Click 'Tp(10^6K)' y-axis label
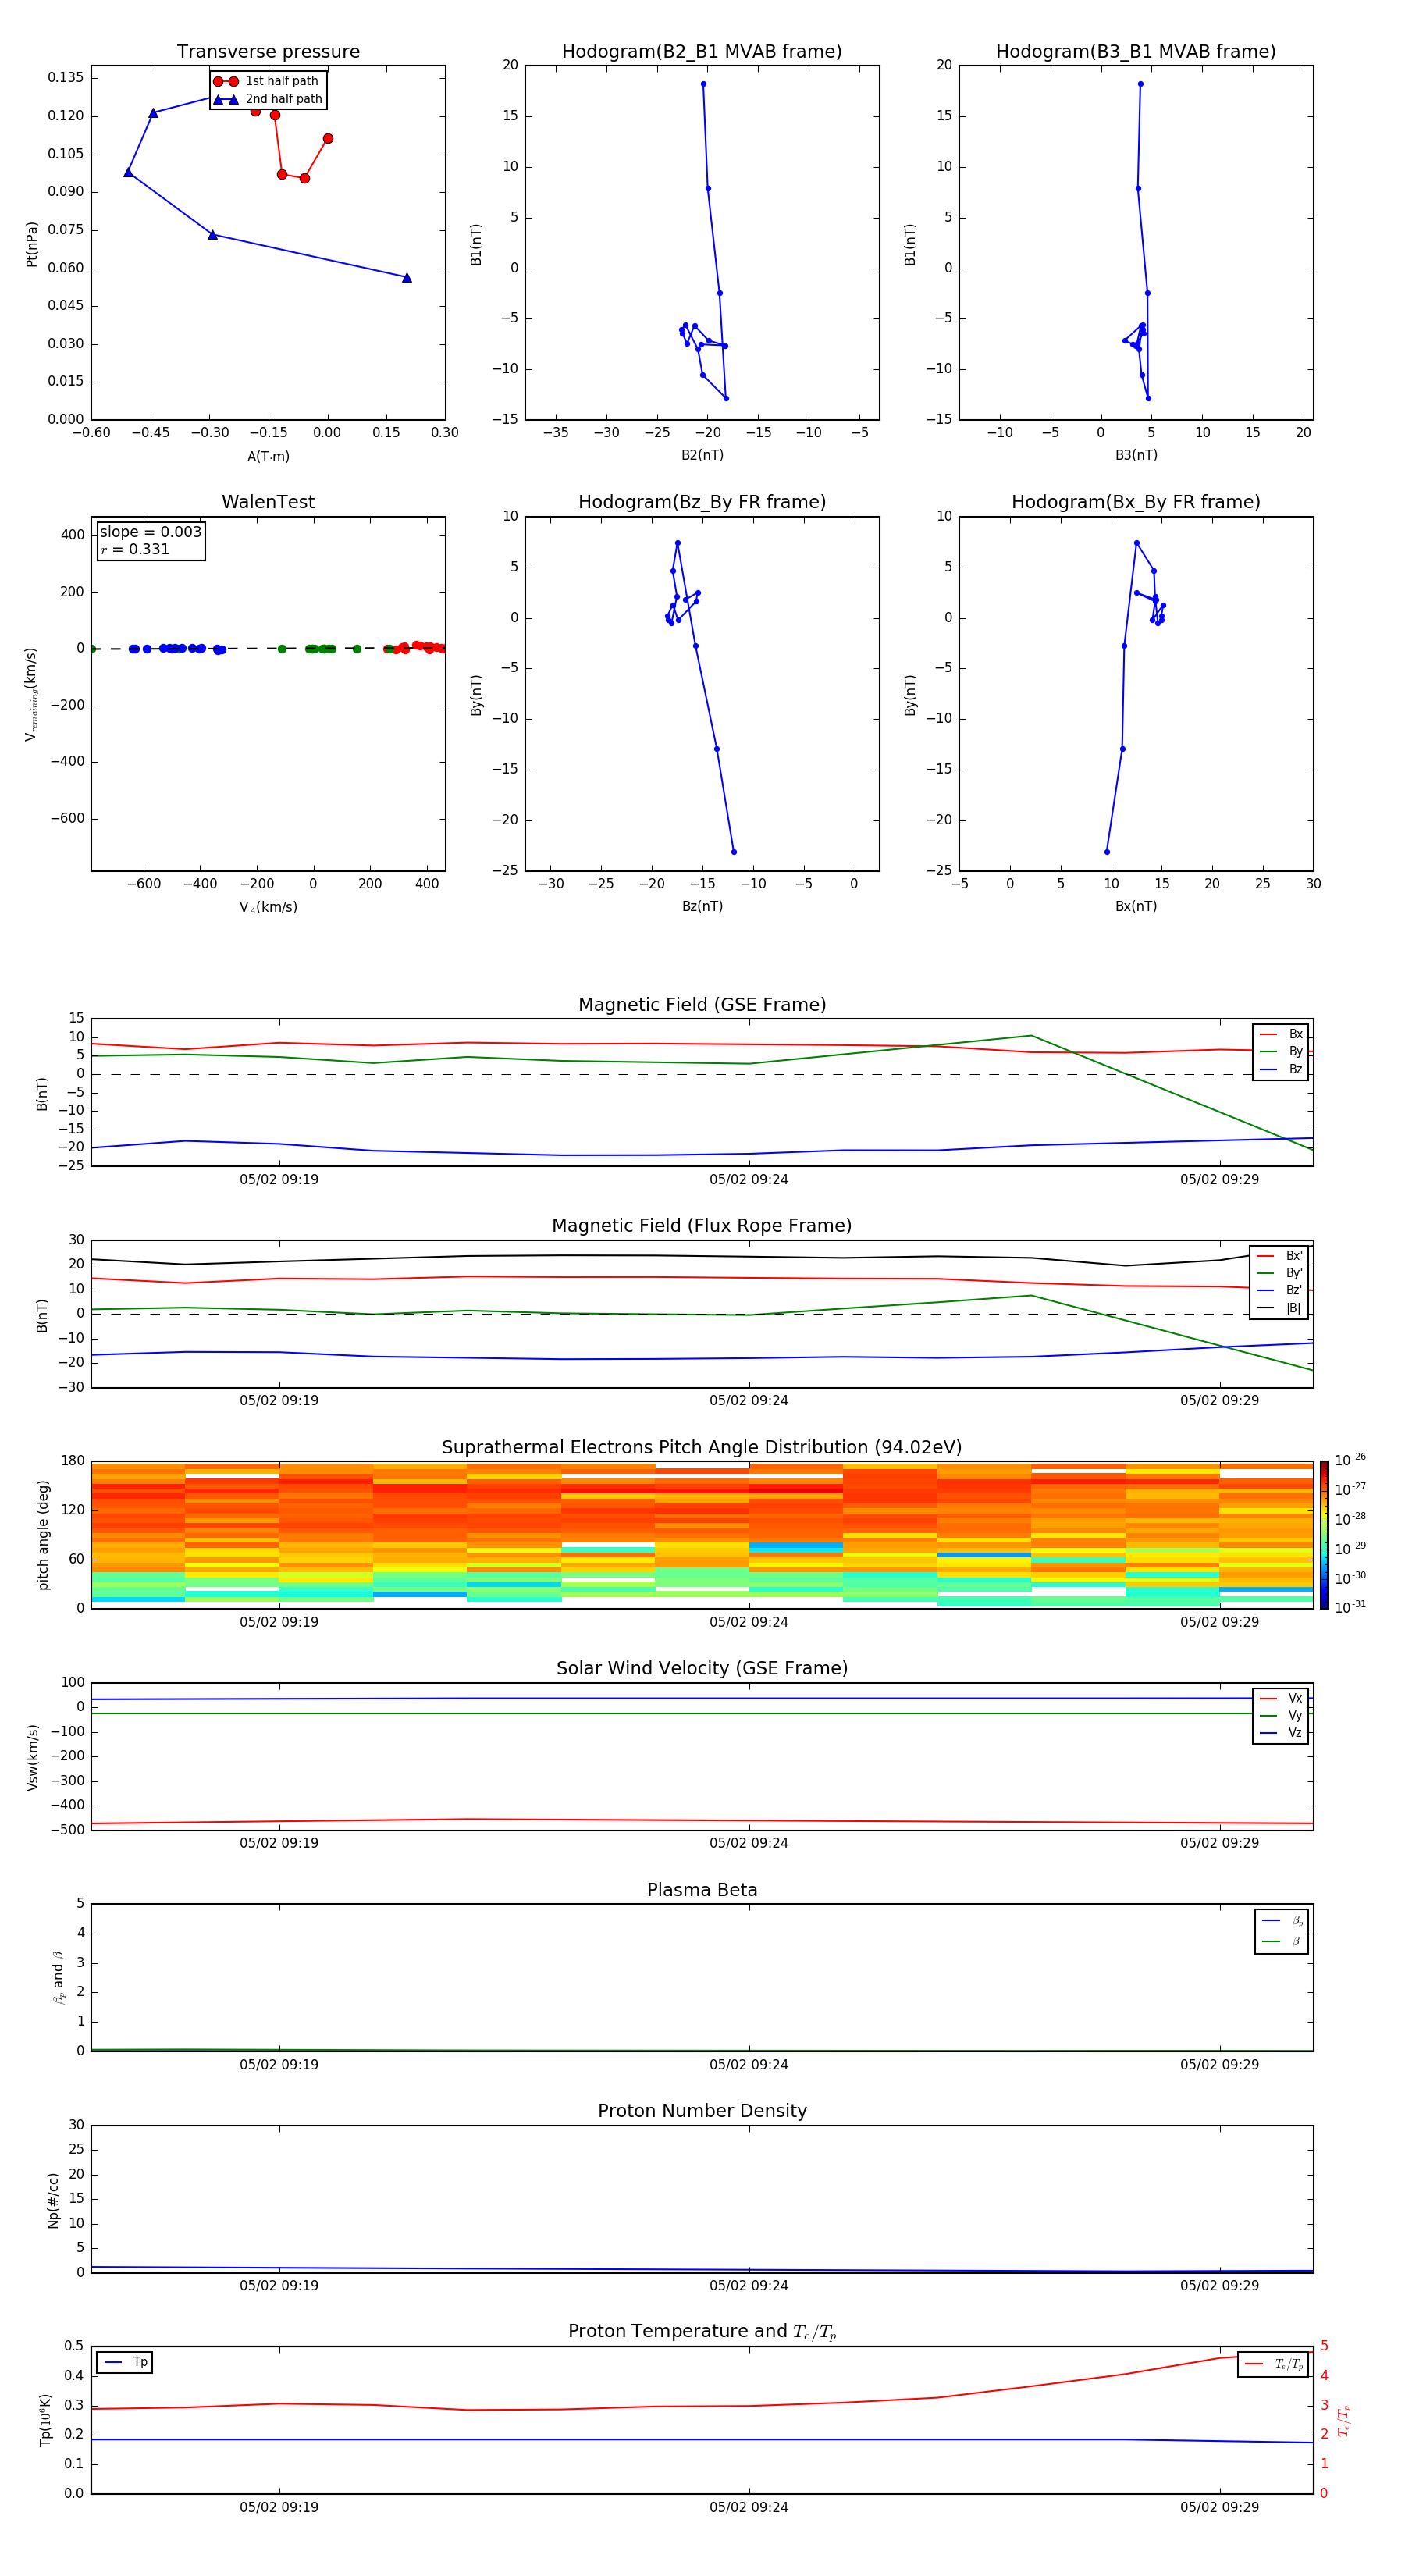This screenshot has height=2576, width=1405. (45, 2420)
